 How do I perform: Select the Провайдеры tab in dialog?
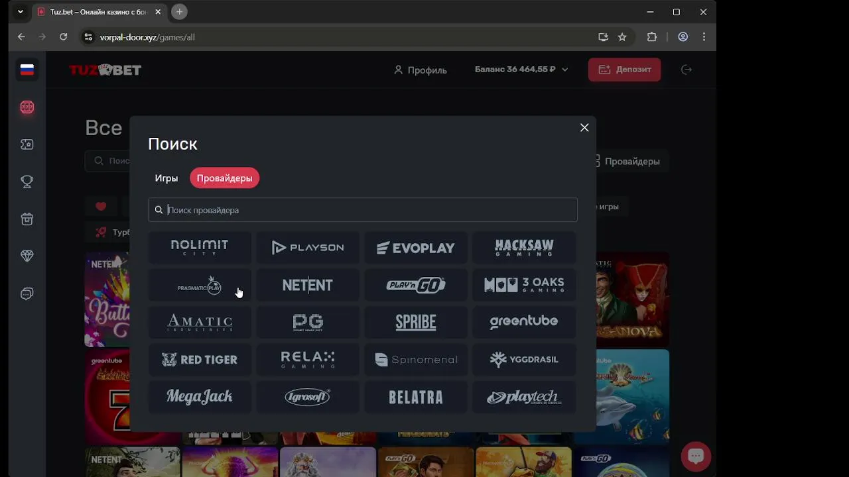coord(224,178)
